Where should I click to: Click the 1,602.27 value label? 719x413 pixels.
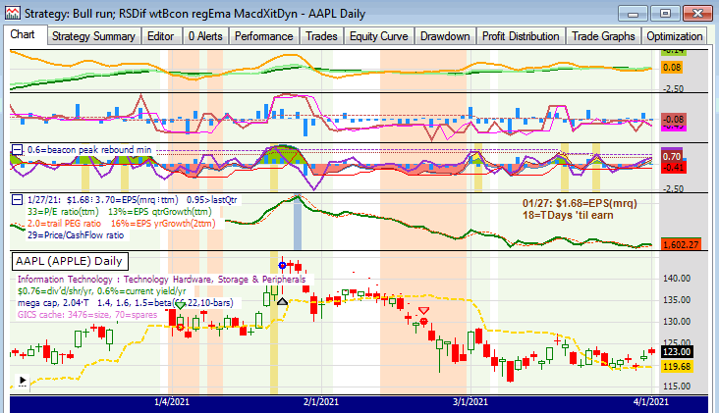point(681,245)
